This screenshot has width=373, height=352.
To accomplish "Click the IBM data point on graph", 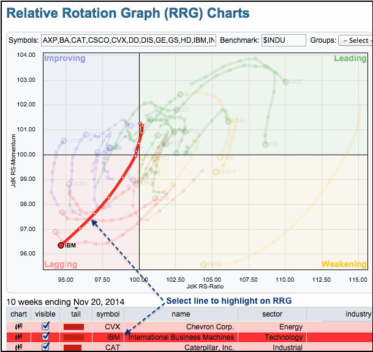I will click(61, 245).
